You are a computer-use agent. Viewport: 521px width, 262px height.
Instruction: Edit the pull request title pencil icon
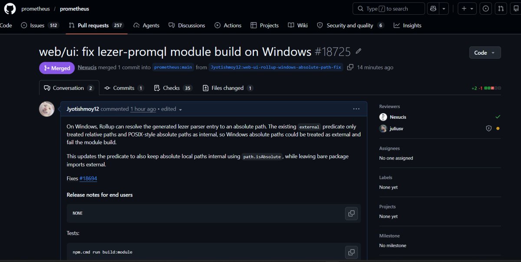358,51
